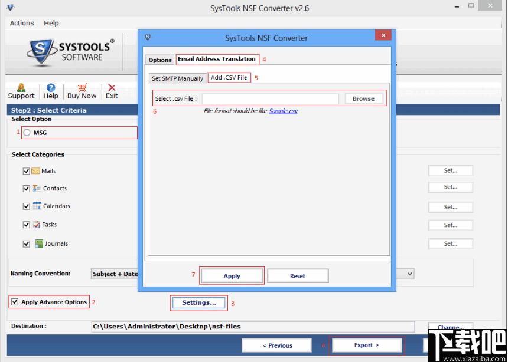Select the Email Address Translation tab

click(x=217, y=59)
